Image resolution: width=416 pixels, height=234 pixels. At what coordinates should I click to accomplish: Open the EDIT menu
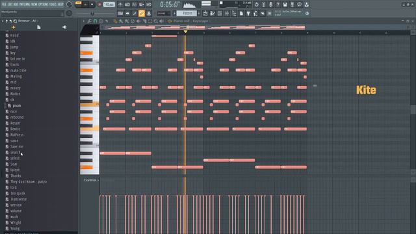(x=10, y=5)
